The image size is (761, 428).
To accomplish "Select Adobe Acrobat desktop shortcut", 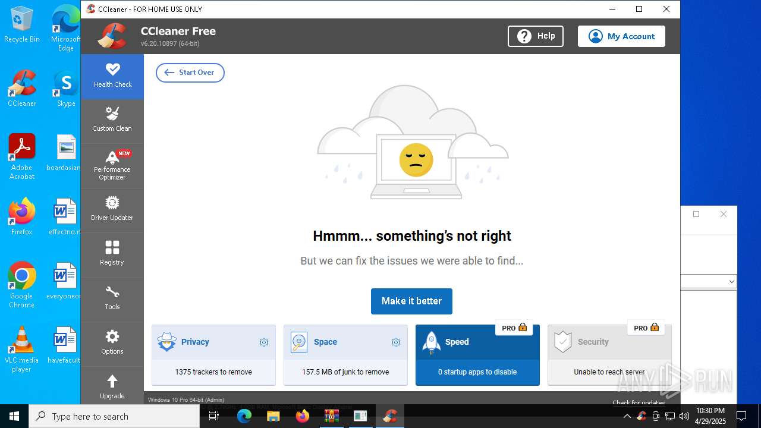I will [22, 157].
